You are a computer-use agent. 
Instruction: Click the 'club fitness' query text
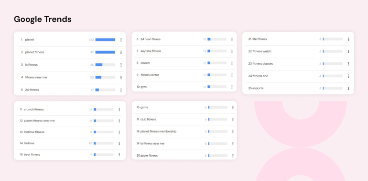click(148, 120)
